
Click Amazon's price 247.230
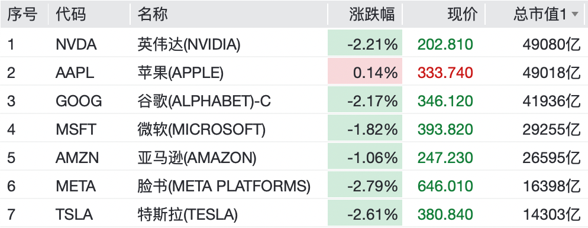click(445, 158)
